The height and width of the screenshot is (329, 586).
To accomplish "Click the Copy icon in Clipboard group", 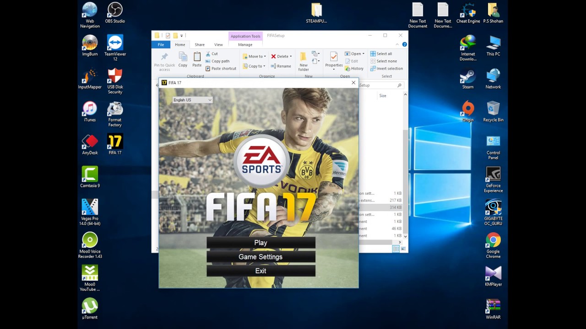I will tap(183, 57).
